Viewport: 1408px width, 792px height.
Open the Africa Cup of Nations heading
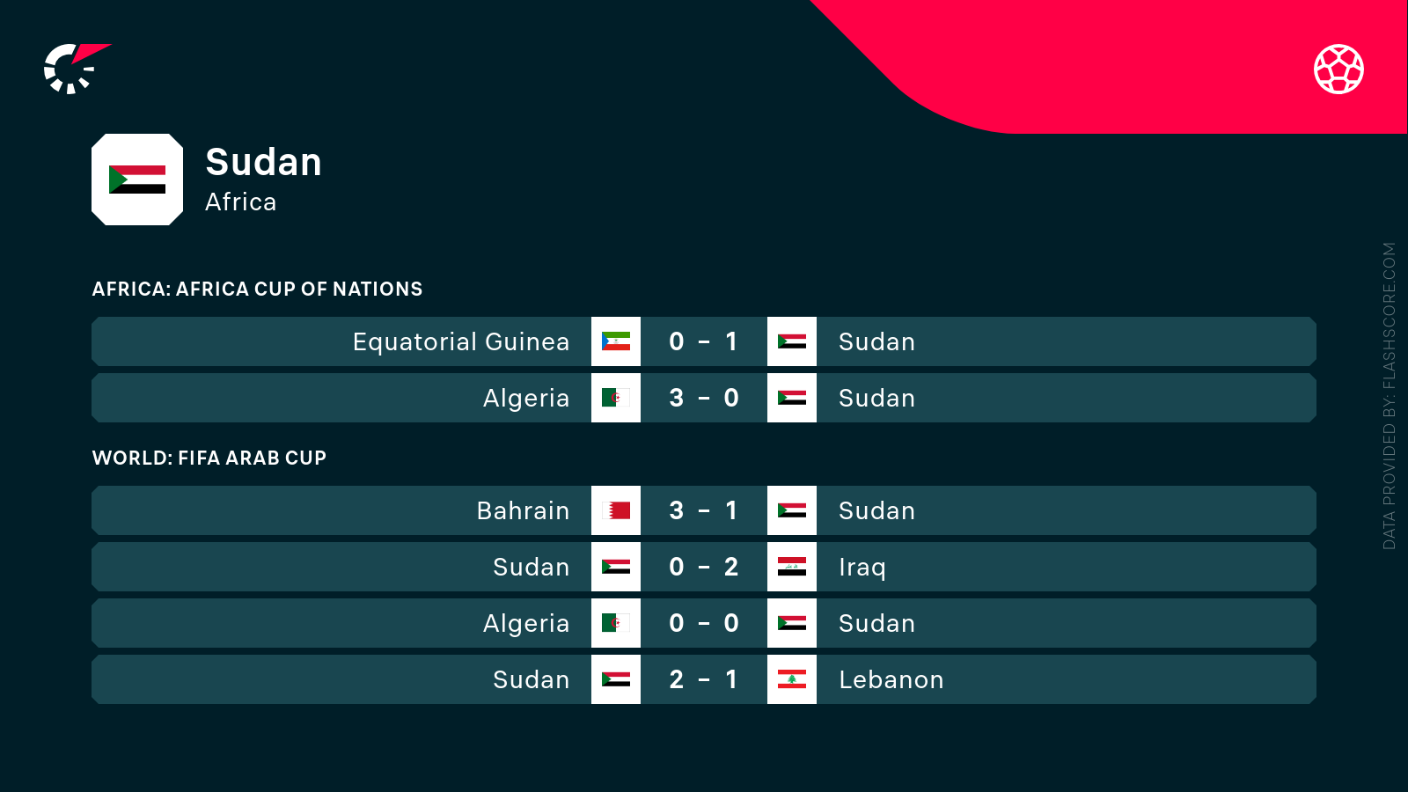coord(257,289)
